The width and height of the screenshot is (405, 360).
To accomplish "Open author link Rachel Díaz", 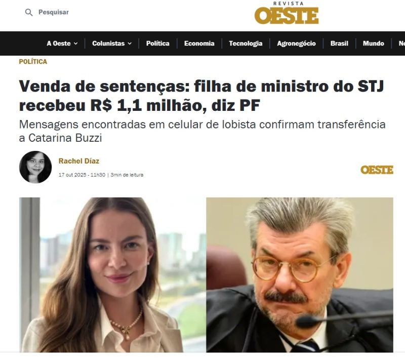I will (x=79, y=161).
